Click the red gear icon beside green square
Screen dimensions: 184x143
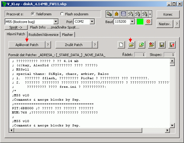(148, 21)
